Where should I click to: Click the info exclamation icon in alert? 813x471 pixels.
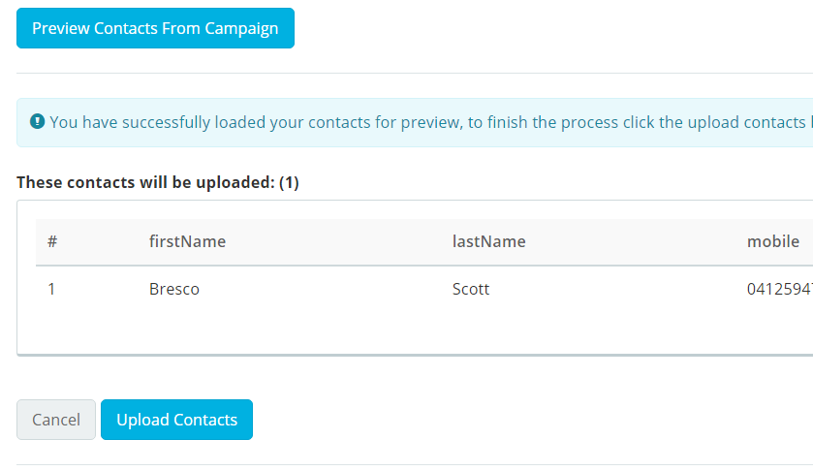point(38,121)
